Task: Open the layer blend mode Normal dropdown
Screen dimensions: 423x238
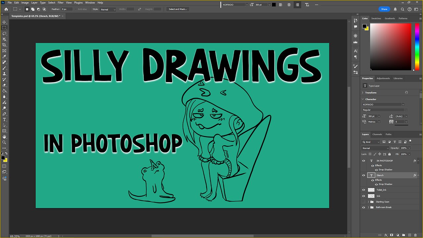Action: click(x=375, y=148)
